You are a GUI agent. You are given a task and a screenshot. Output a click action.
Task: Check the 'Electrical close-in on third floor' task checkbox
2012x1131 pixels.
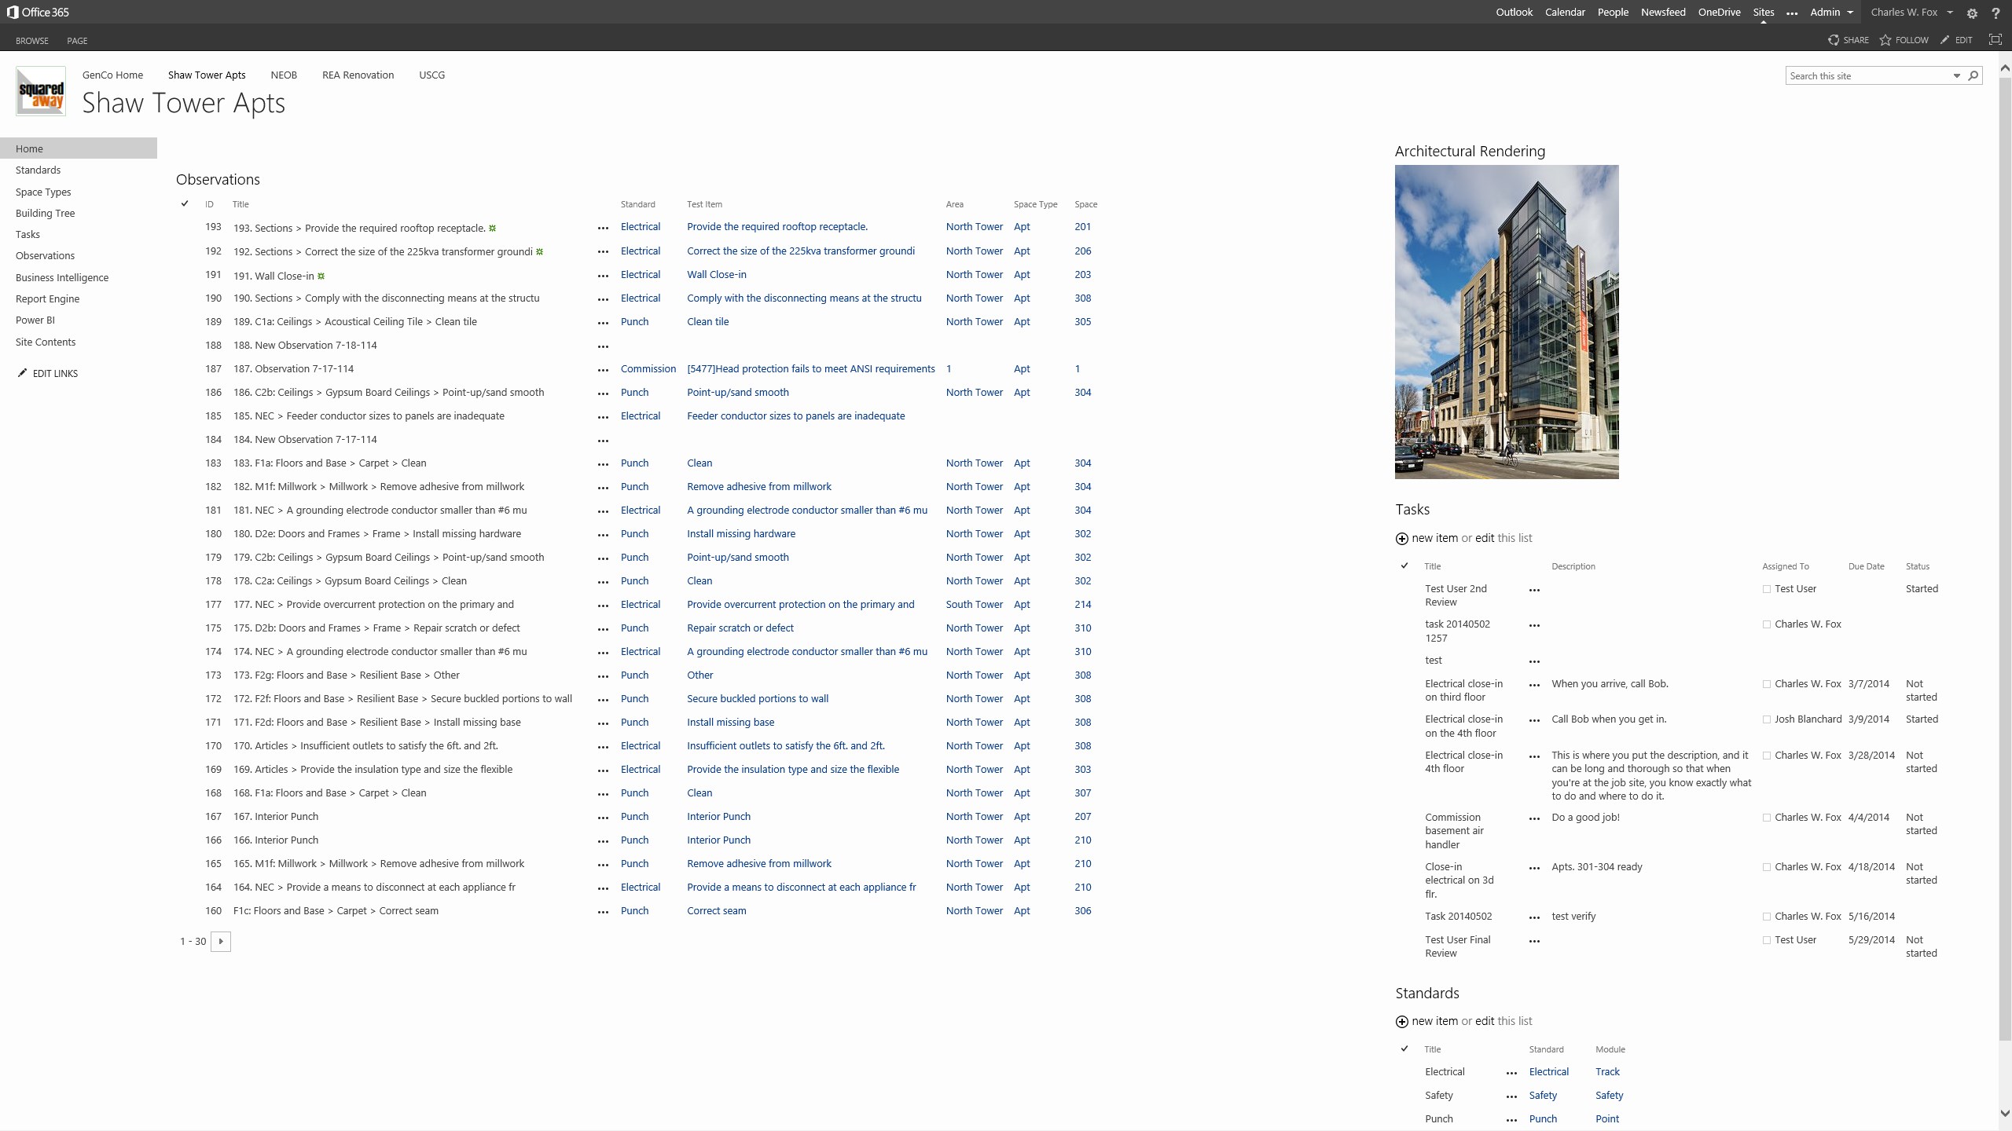[1767, 685]
